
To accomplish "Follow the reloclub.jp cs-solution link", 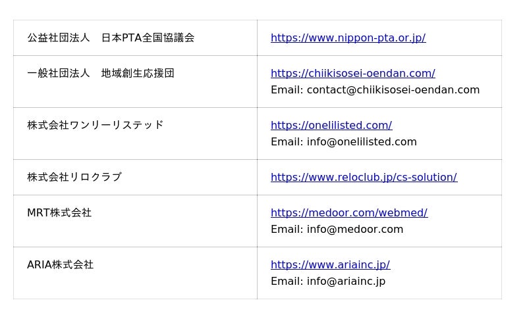I will point(364,178).
